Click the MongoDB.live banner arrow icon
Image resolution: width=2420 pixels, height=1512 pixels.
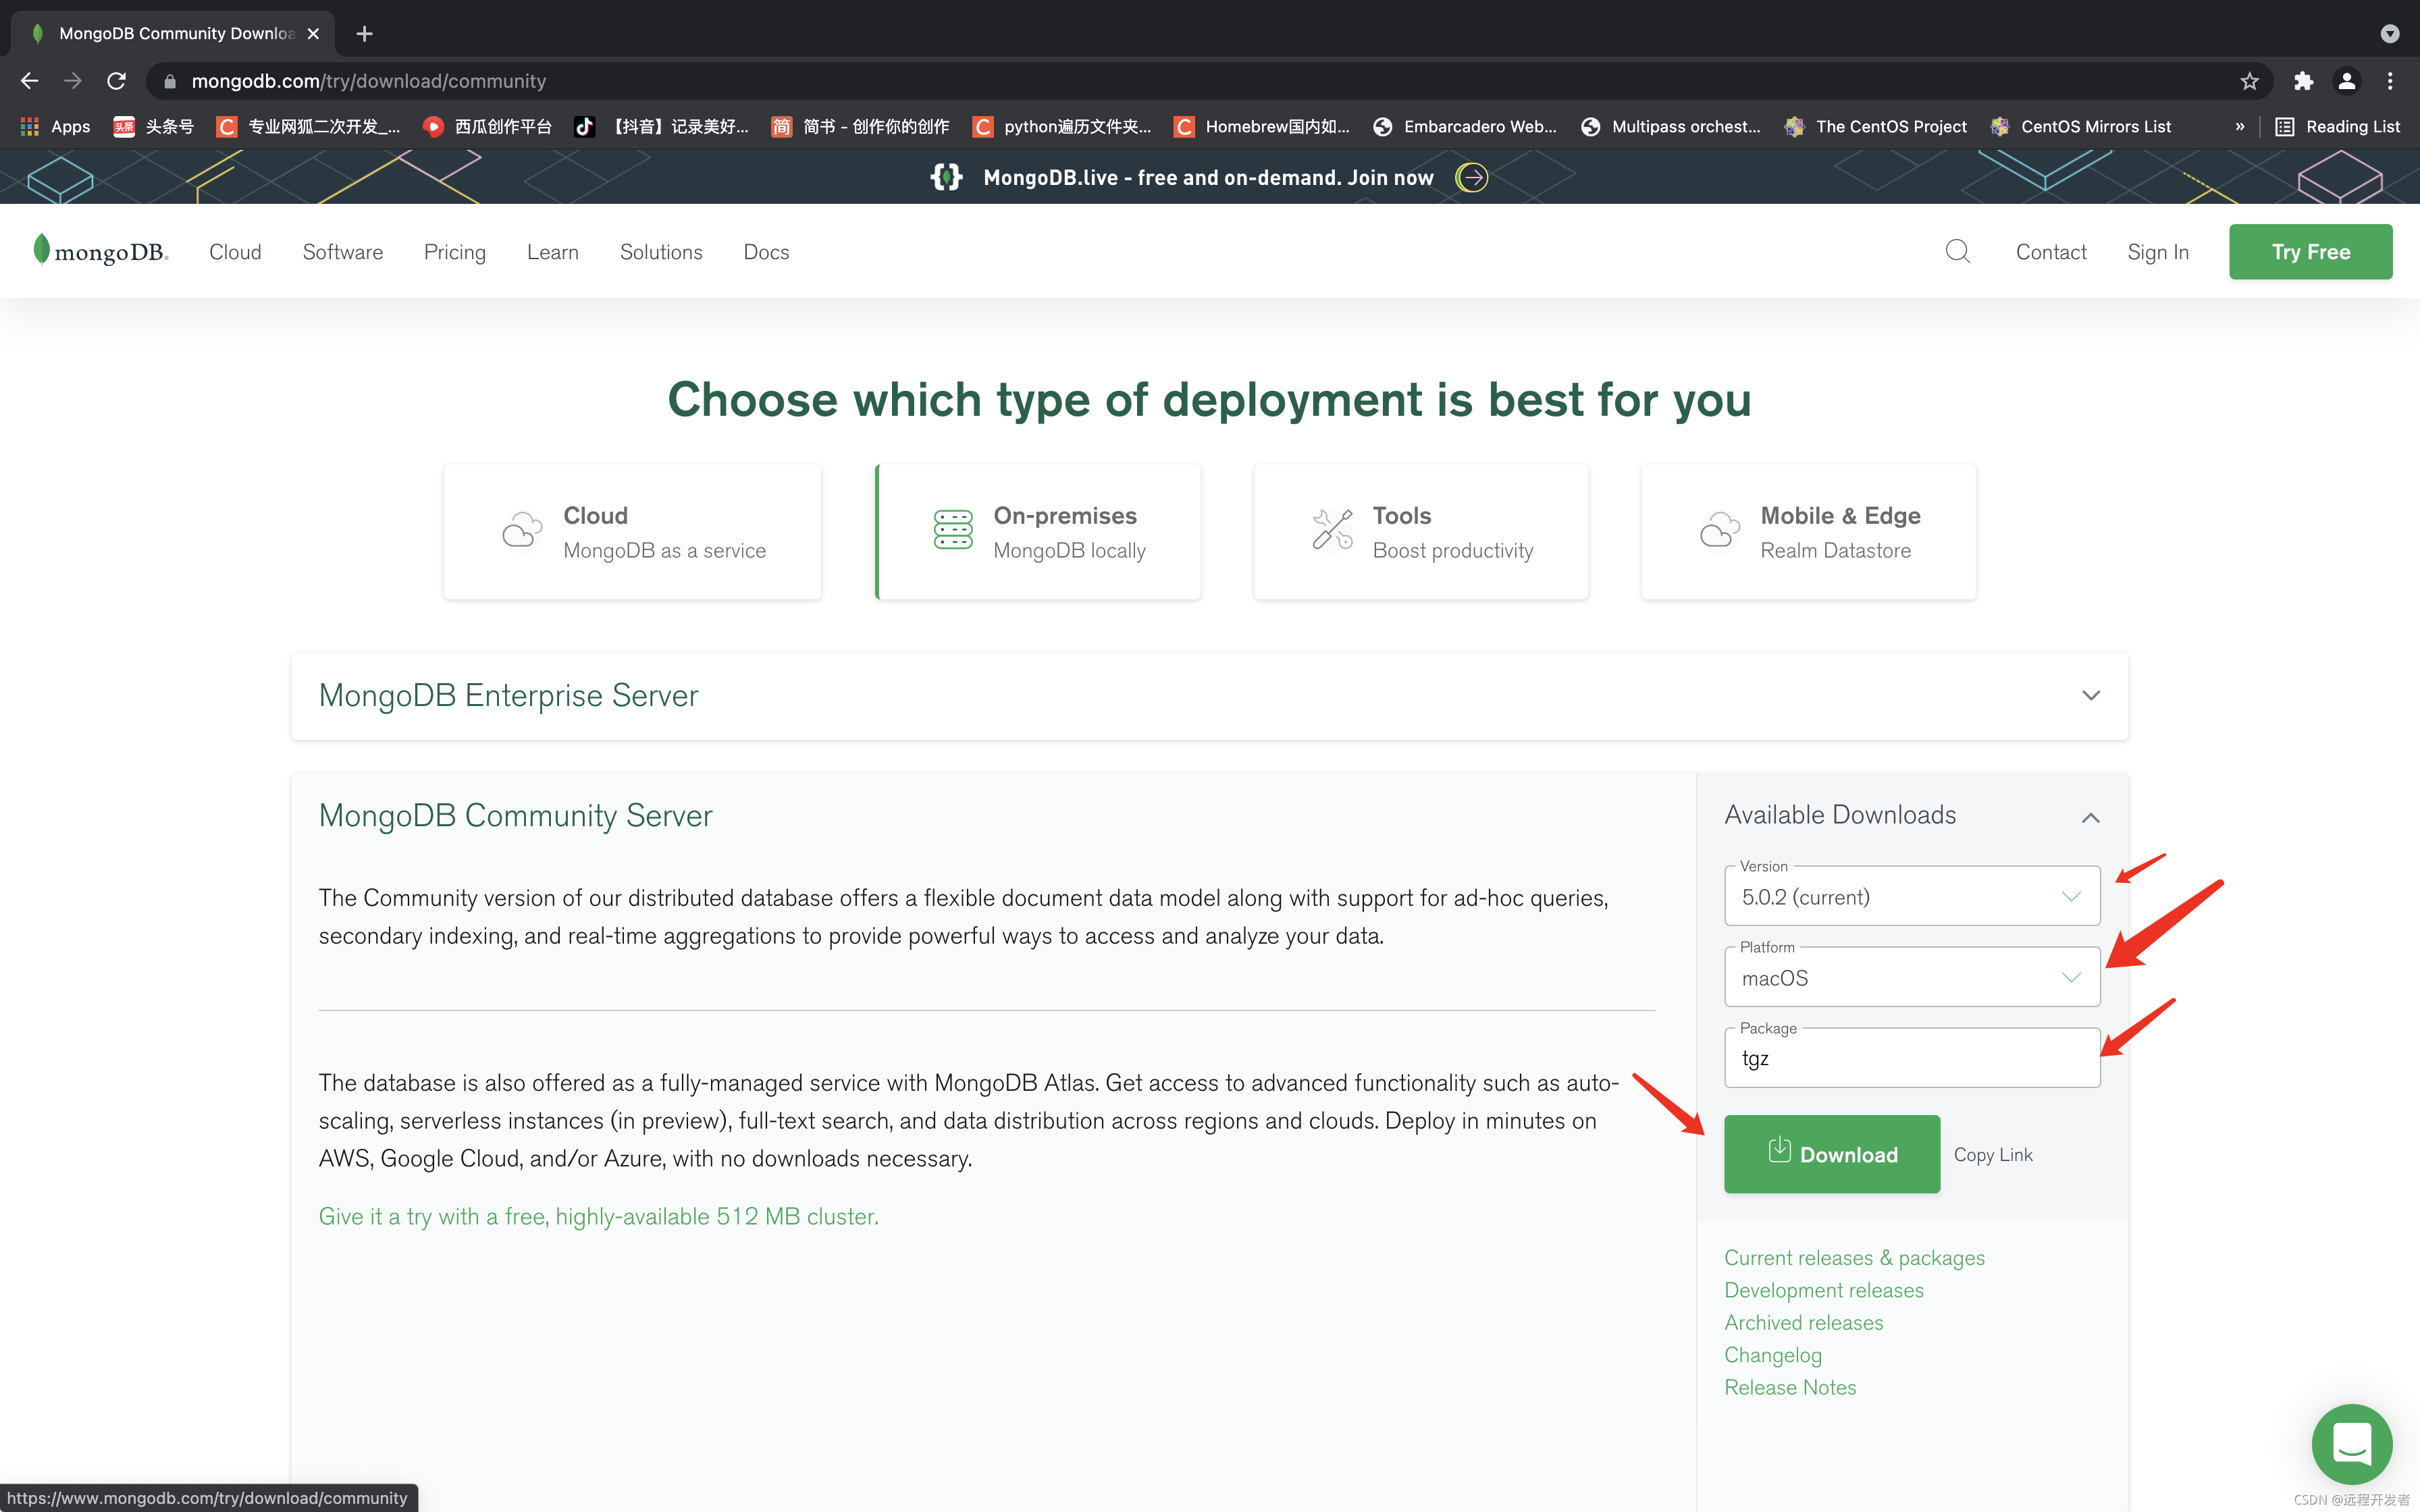click(x=1472, y=178)
